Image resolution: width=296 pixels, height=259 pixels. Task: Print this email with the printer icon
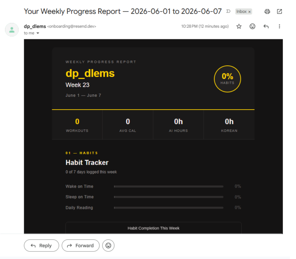coord(267,11)
